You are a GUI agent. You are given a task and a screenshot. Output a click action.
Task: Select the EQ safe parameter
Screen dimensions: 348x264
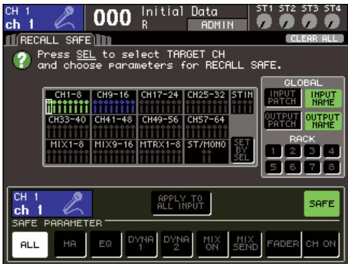(106, 244)
